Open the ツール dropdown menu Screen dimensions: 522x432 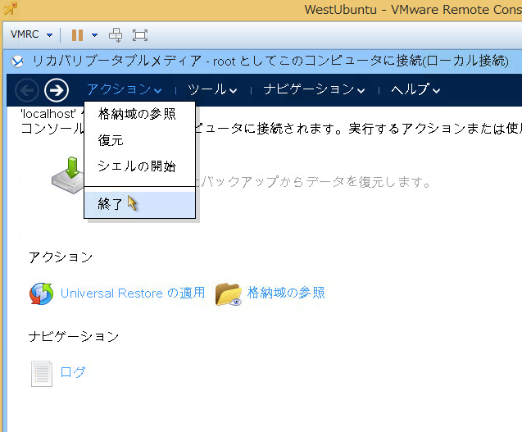click(x=212, y=89)
